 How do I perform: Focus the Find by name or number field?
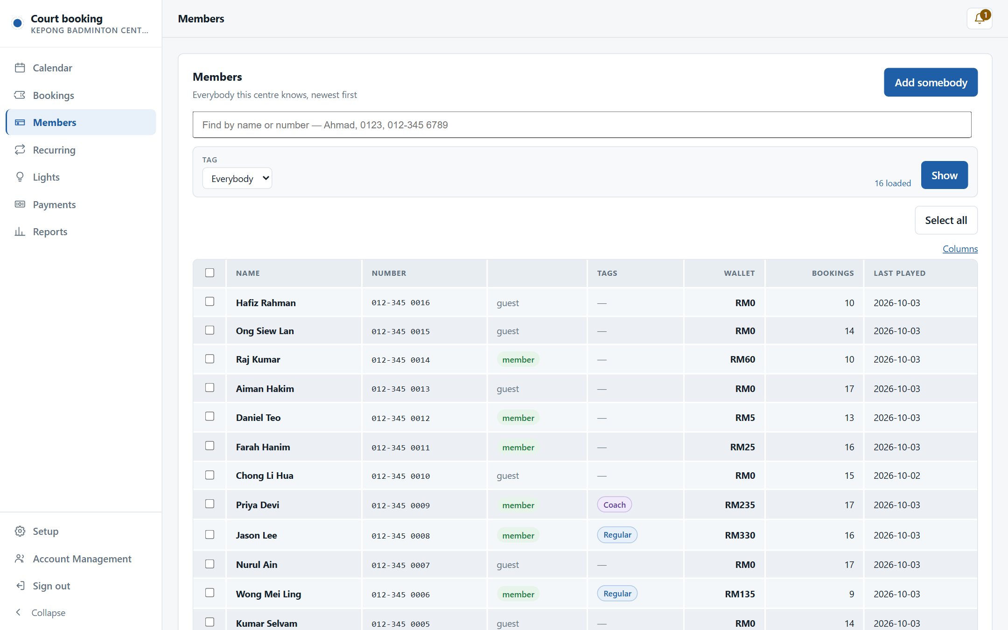[x=582, y=125]
